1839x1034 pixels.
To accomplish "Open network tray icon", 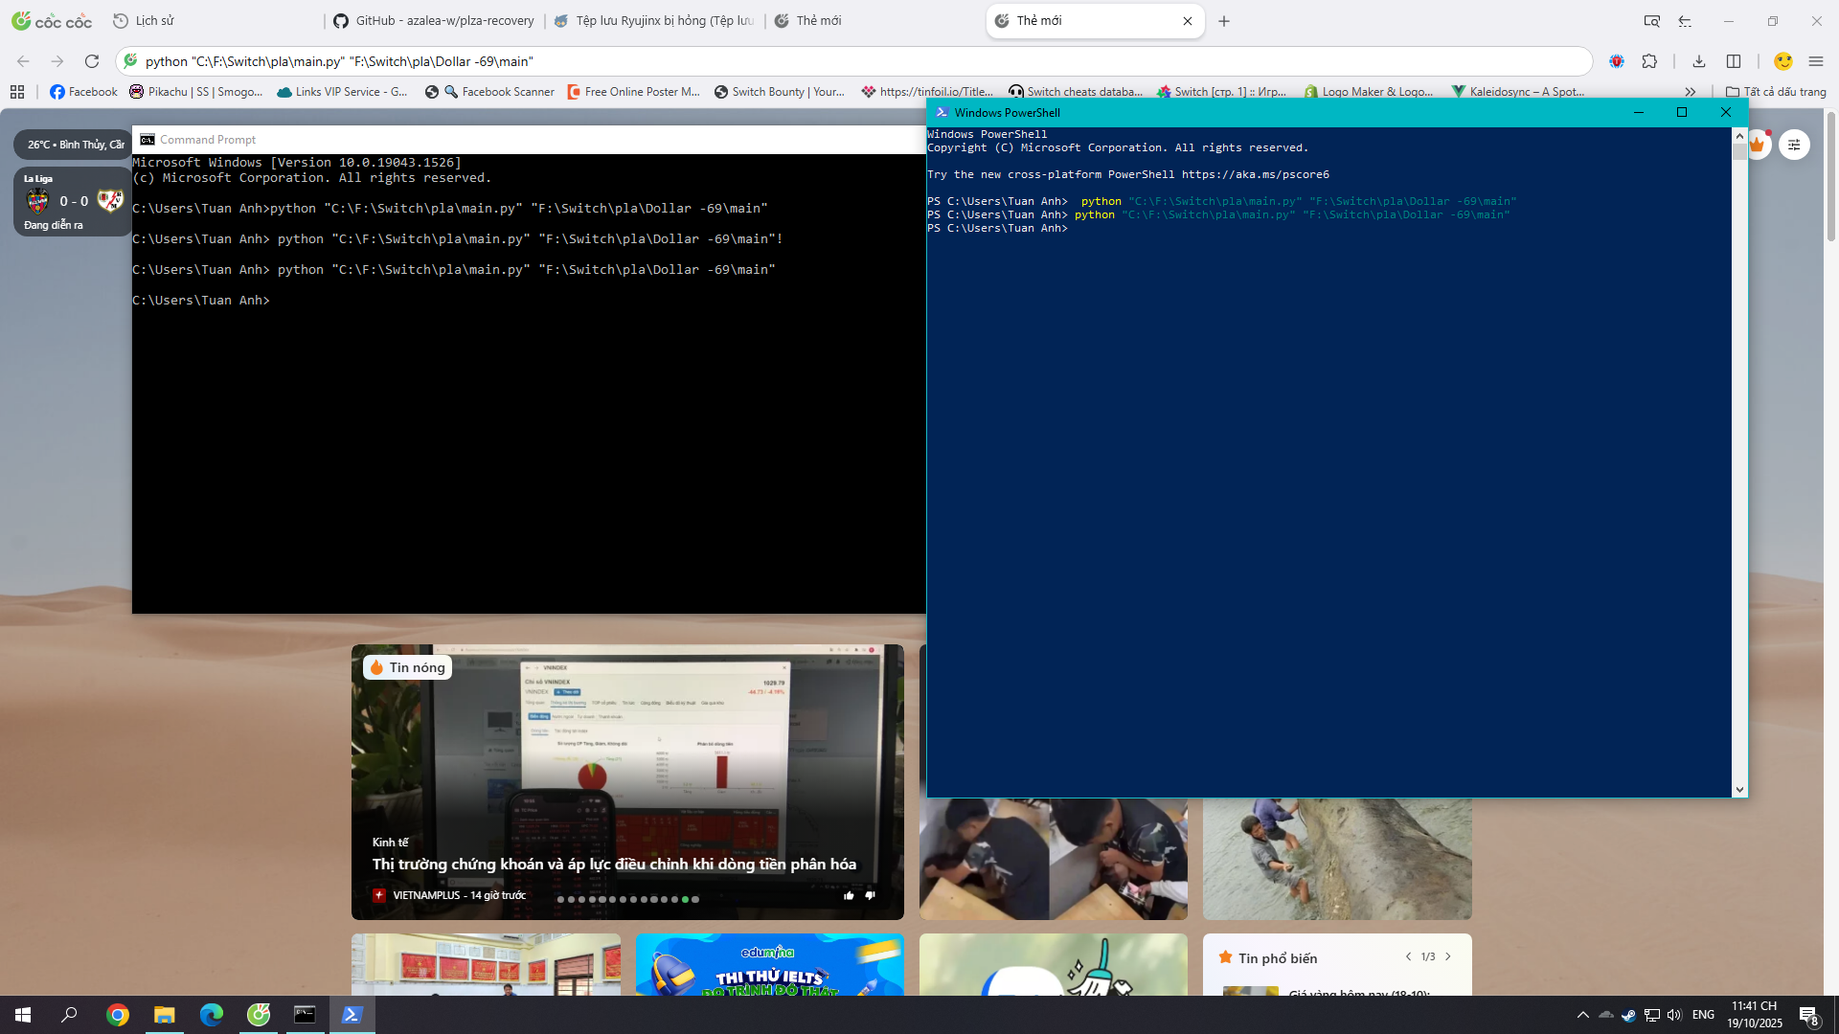I will tap(1651, 1015).
